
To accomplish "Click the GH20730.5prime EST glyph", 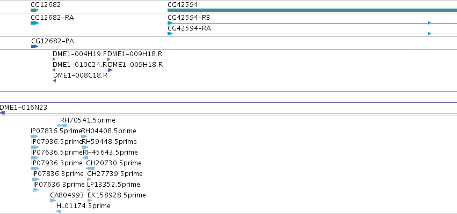I will [90, 169].
